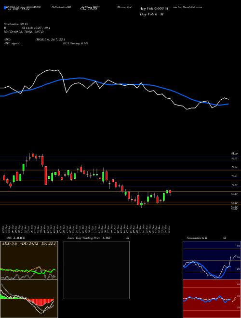The height and width of the screenshot is (318, 241).
Task: Click the 69.43 price axis label
Action: tap(235, 194)
